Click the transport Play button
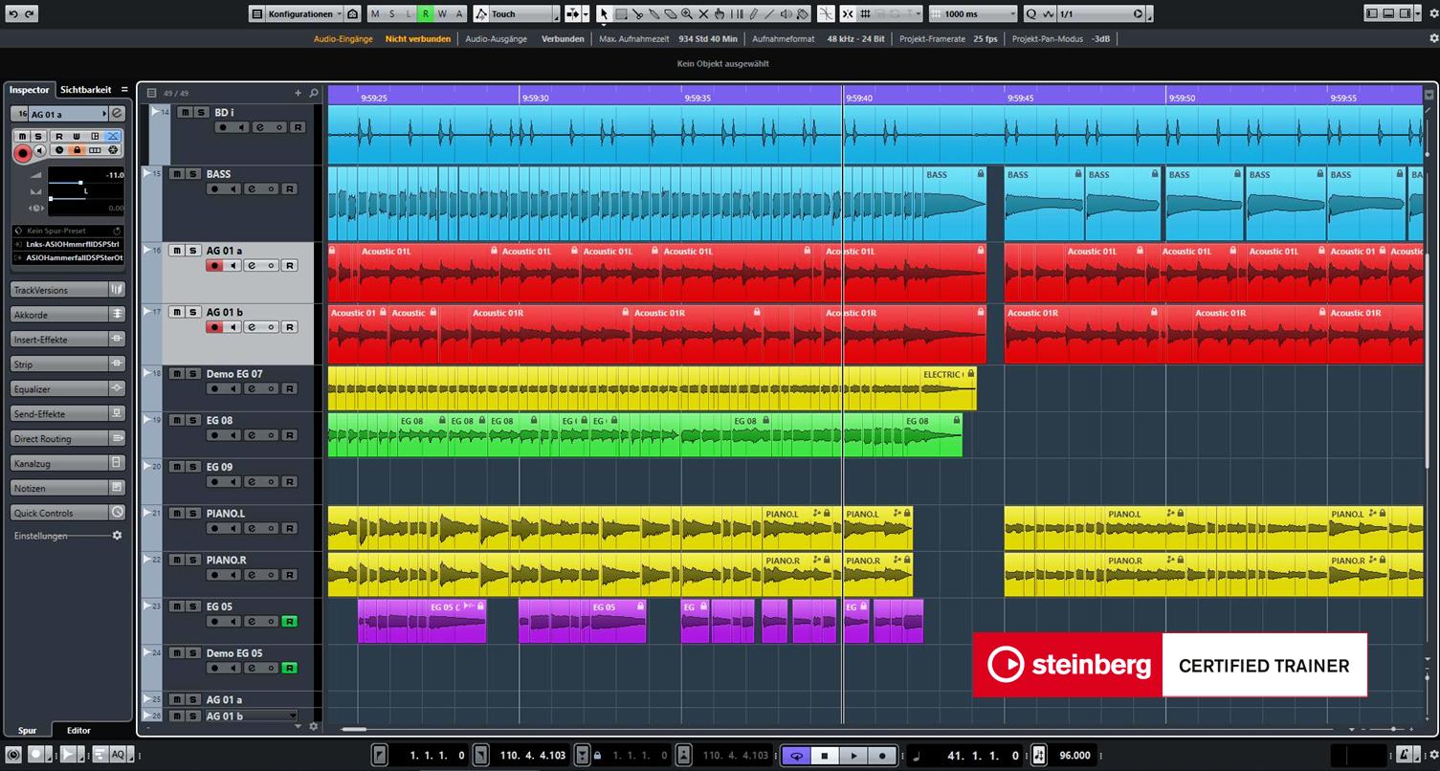This screenshot has width=1440, height=771. 854,755
